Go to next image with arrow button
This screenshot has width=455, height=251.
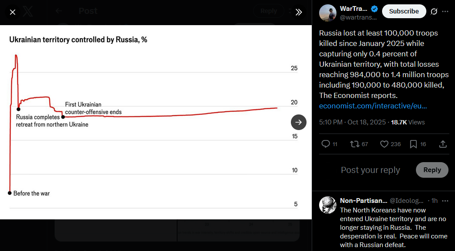[299, 122]
